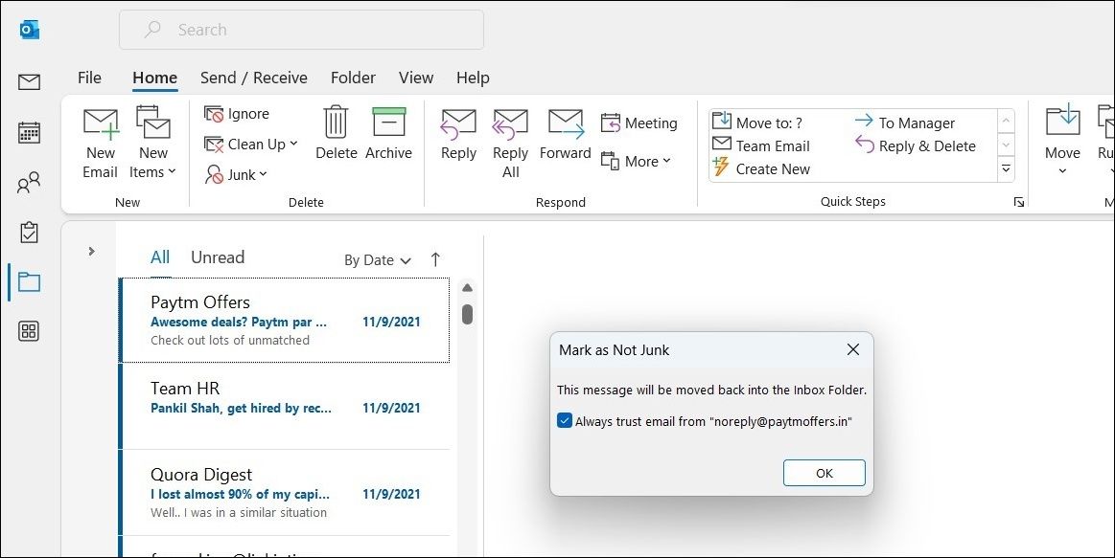
Task: Click inside the Search field
Action: (300, 30)
